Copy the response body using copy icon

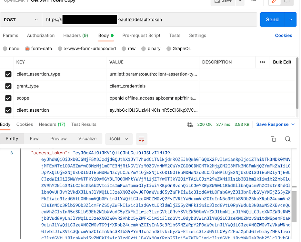tap(273, 138)
